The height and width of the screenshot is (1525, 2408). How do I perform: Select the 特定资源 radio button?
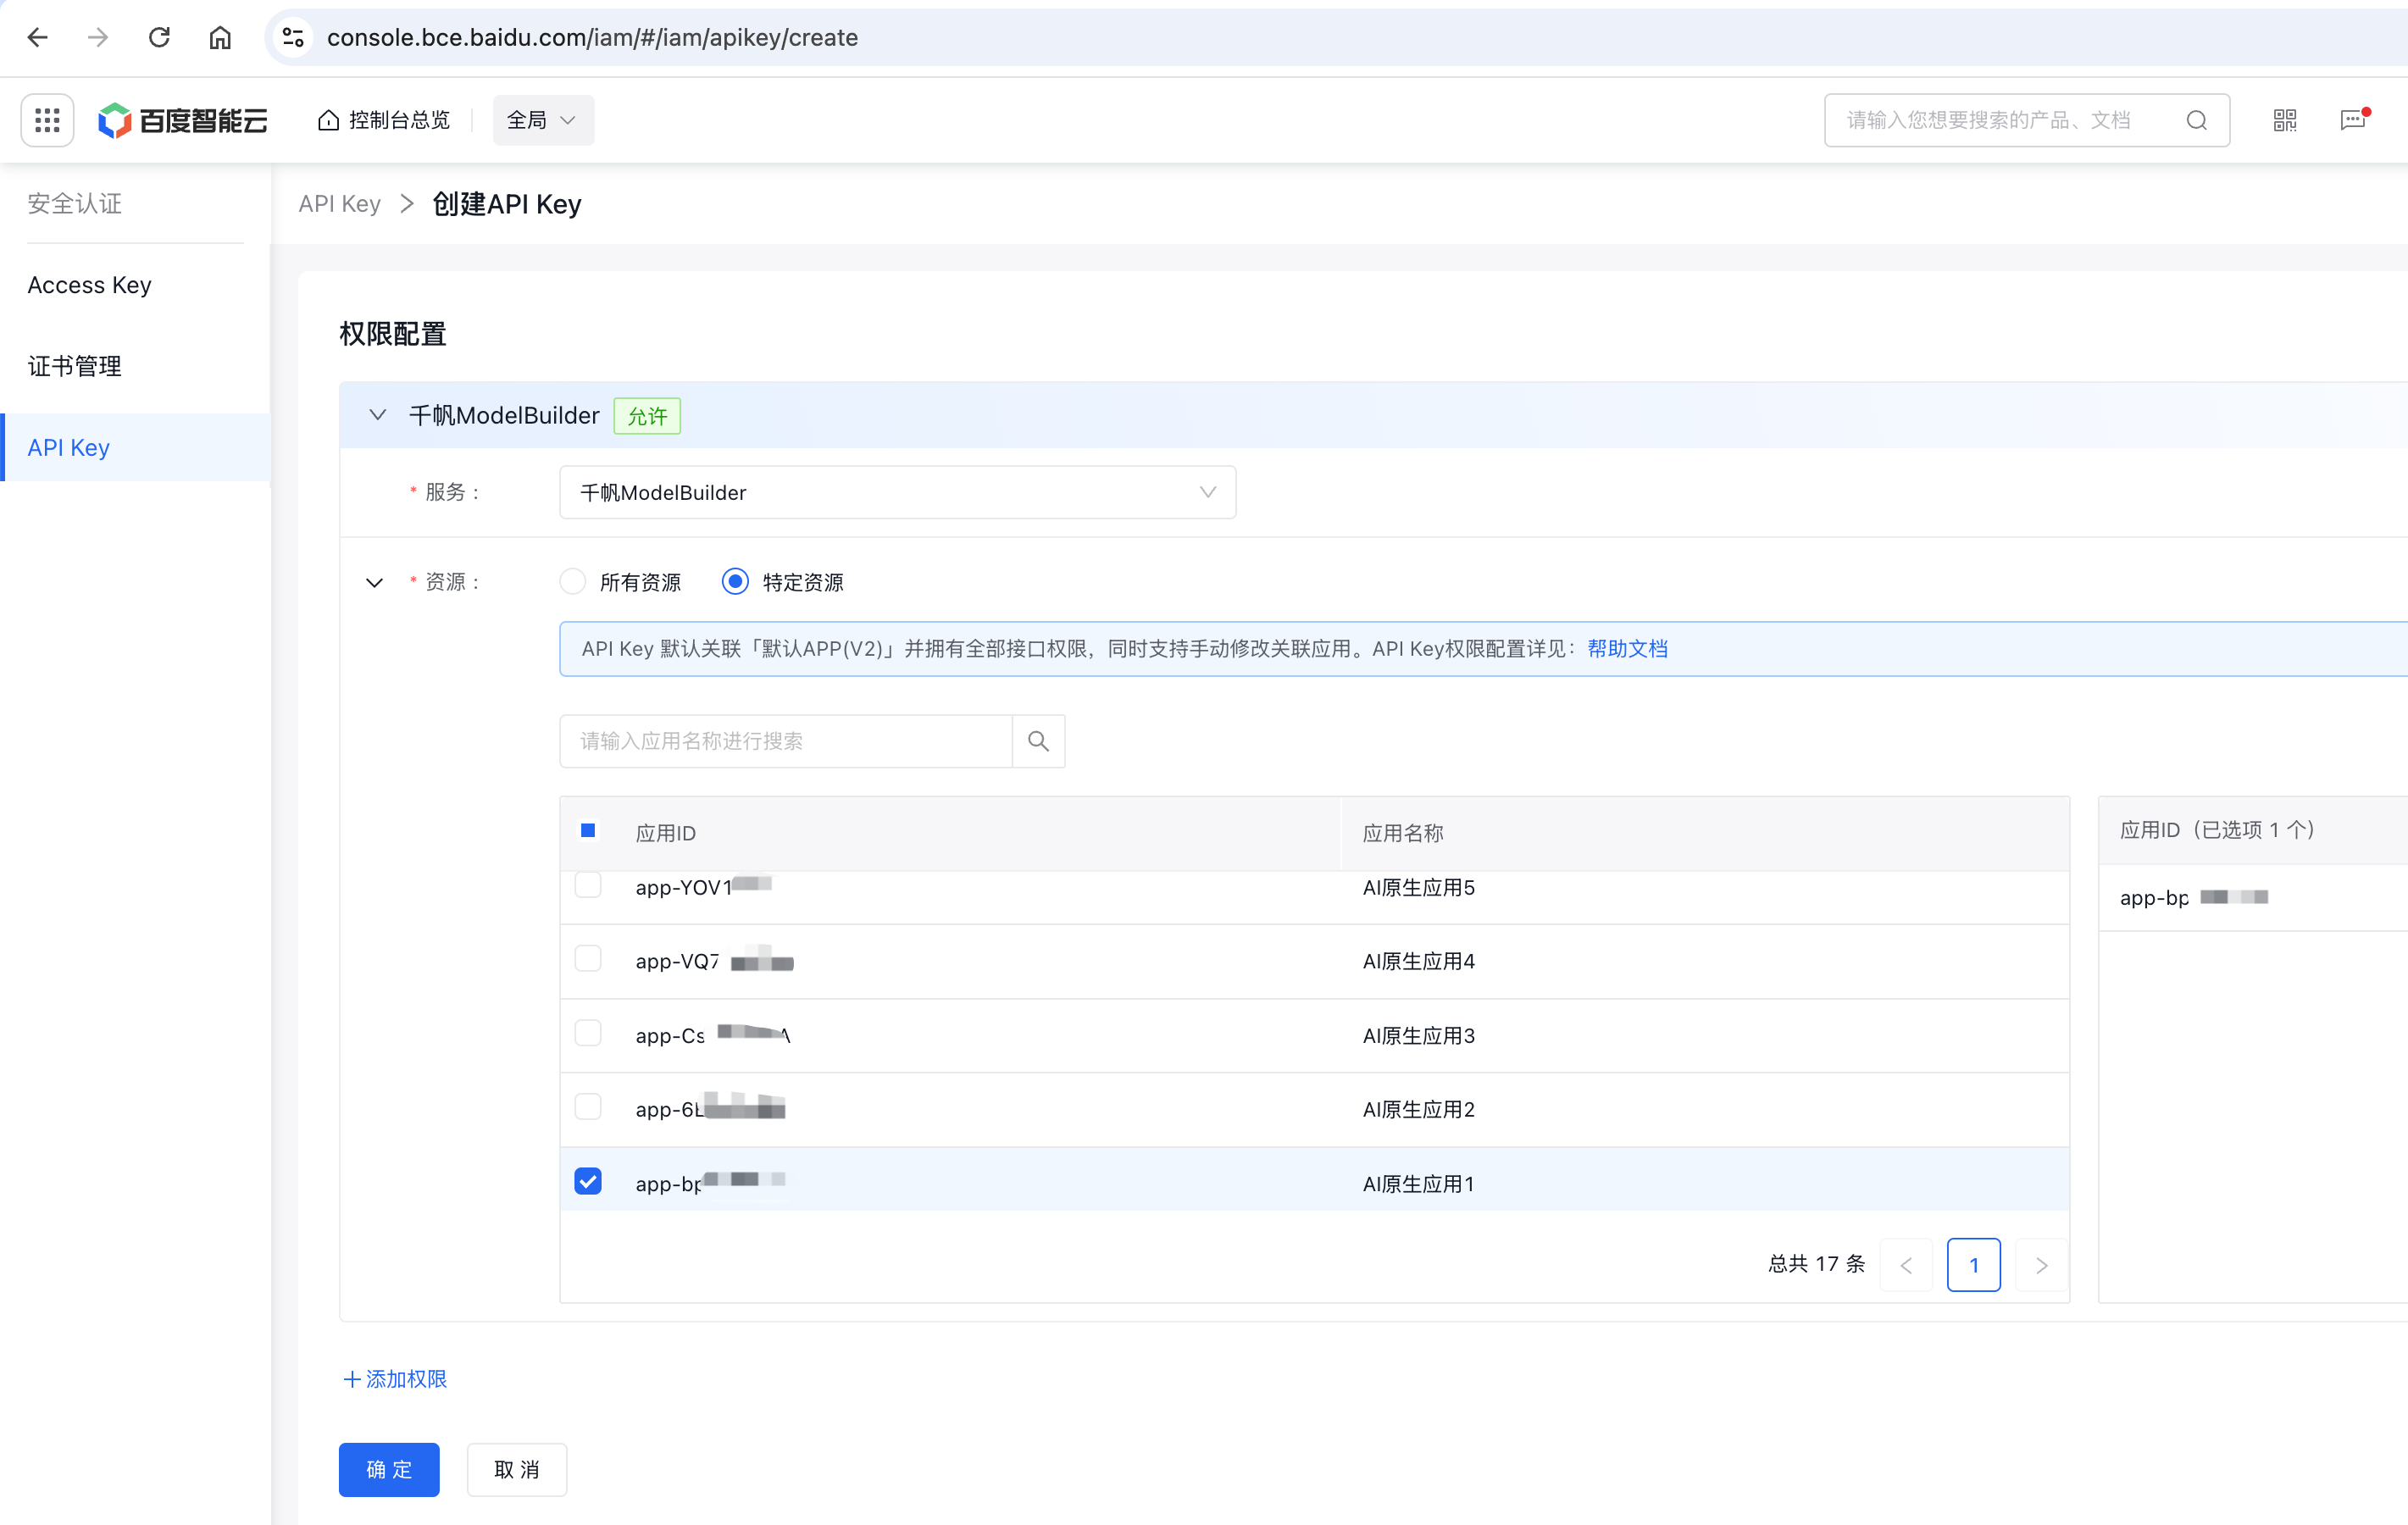(735, 582)
